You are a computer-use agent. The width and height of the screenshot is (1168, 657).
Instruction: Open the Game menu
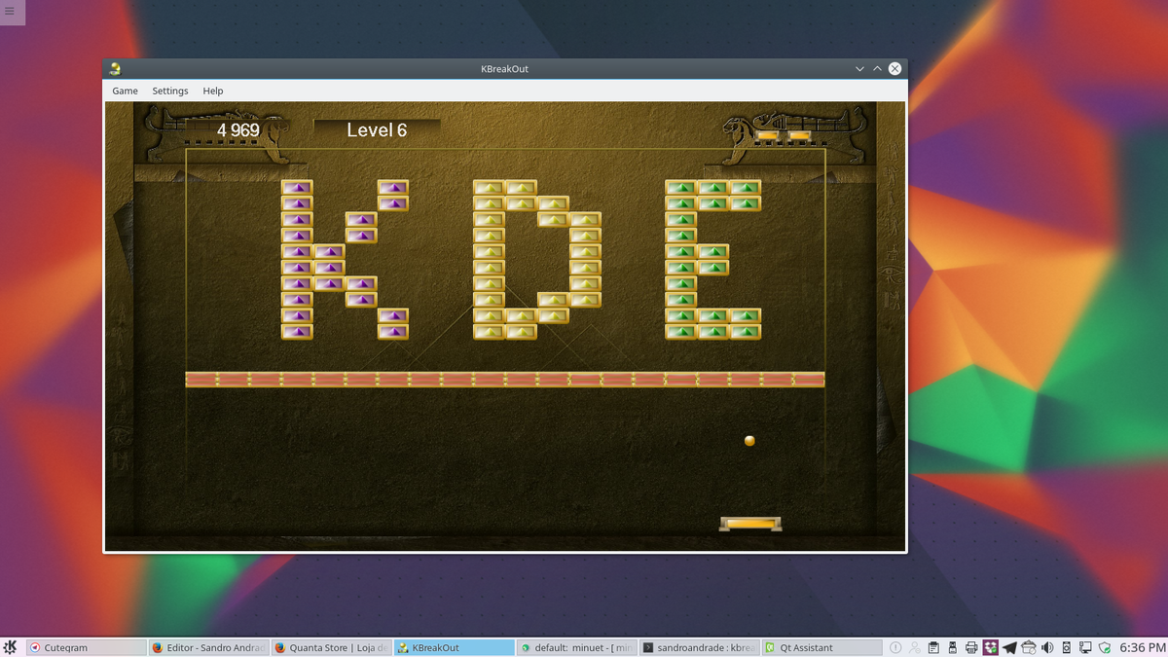point(125,91)
